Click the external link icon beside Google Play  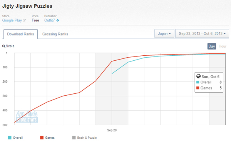[x=24, y=20]
